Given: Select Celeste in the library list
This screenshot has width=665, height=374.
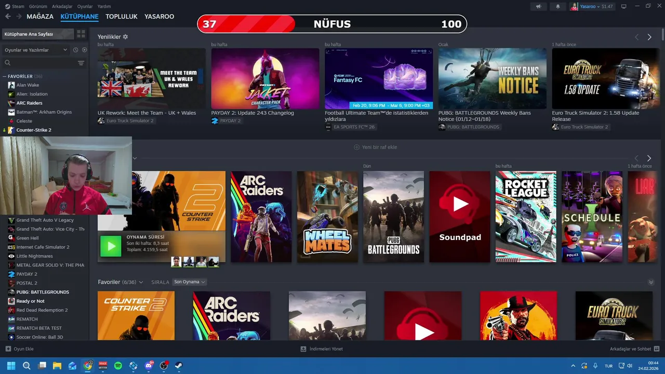Looking at the screenshot, I should coord(24,121).
